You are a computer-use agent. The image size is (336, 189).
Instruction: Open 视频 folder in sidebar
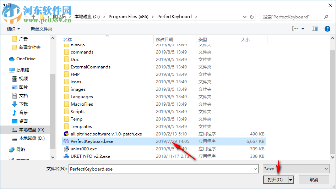[20, 79]
